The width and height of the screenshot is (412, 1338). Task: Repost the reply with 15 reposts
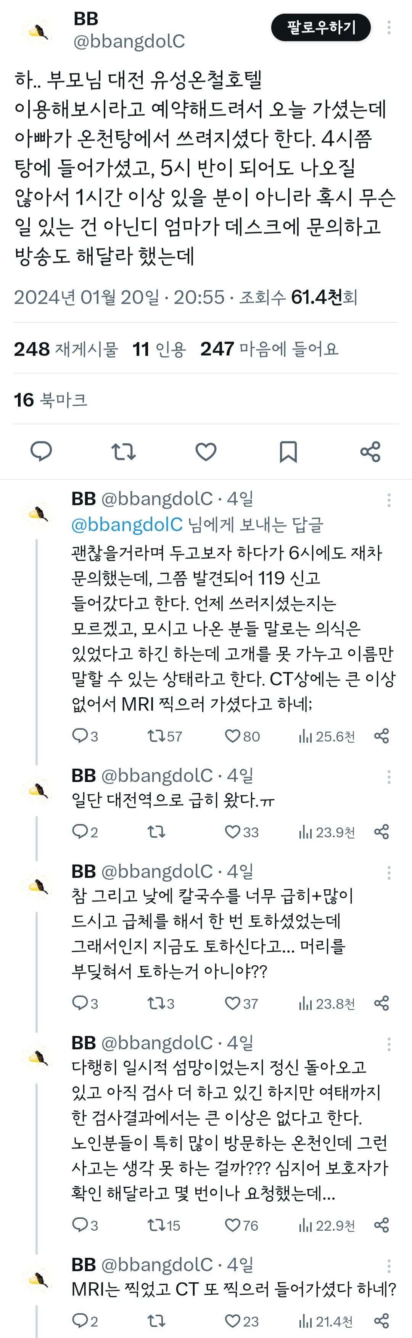point(163,1225)
